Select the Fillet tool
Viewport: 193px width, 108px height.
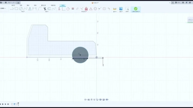40,9
